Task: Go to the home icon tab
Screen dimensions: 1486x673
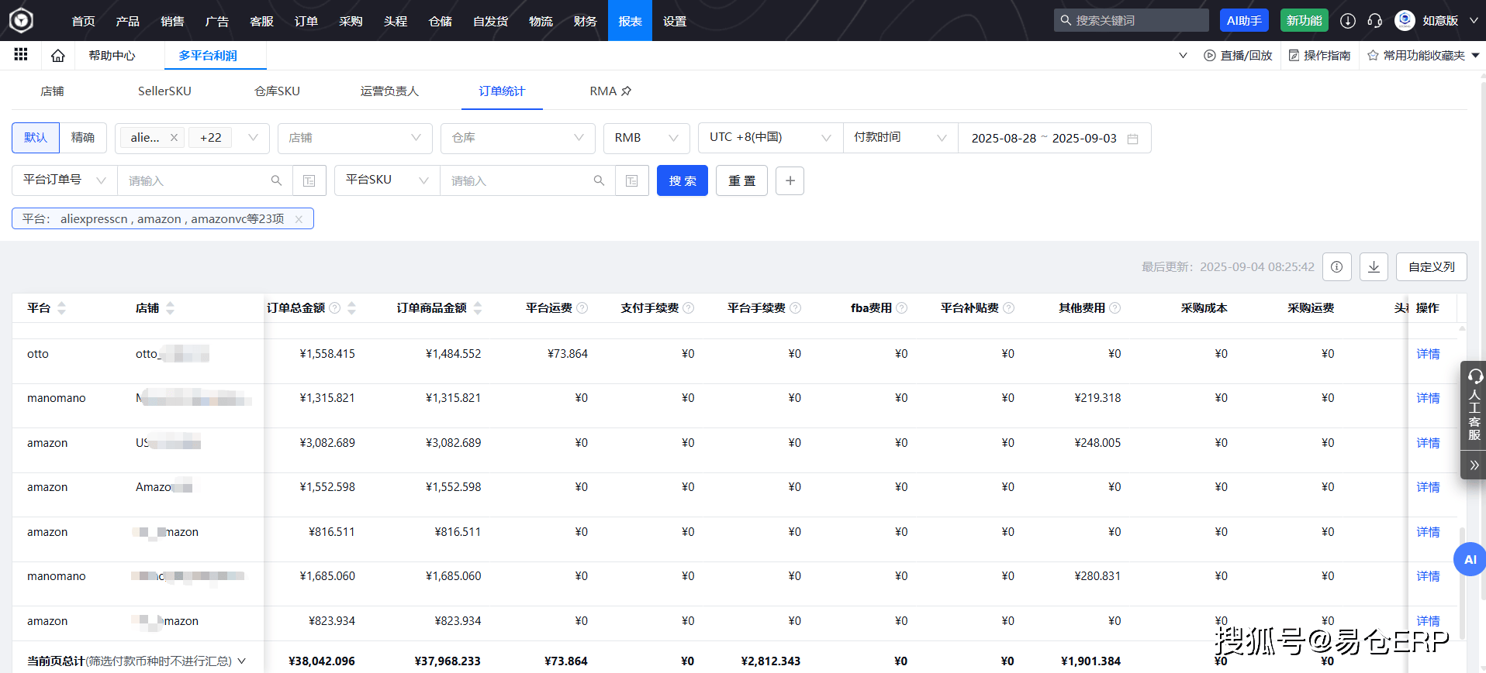Action: tap(57, 56)
